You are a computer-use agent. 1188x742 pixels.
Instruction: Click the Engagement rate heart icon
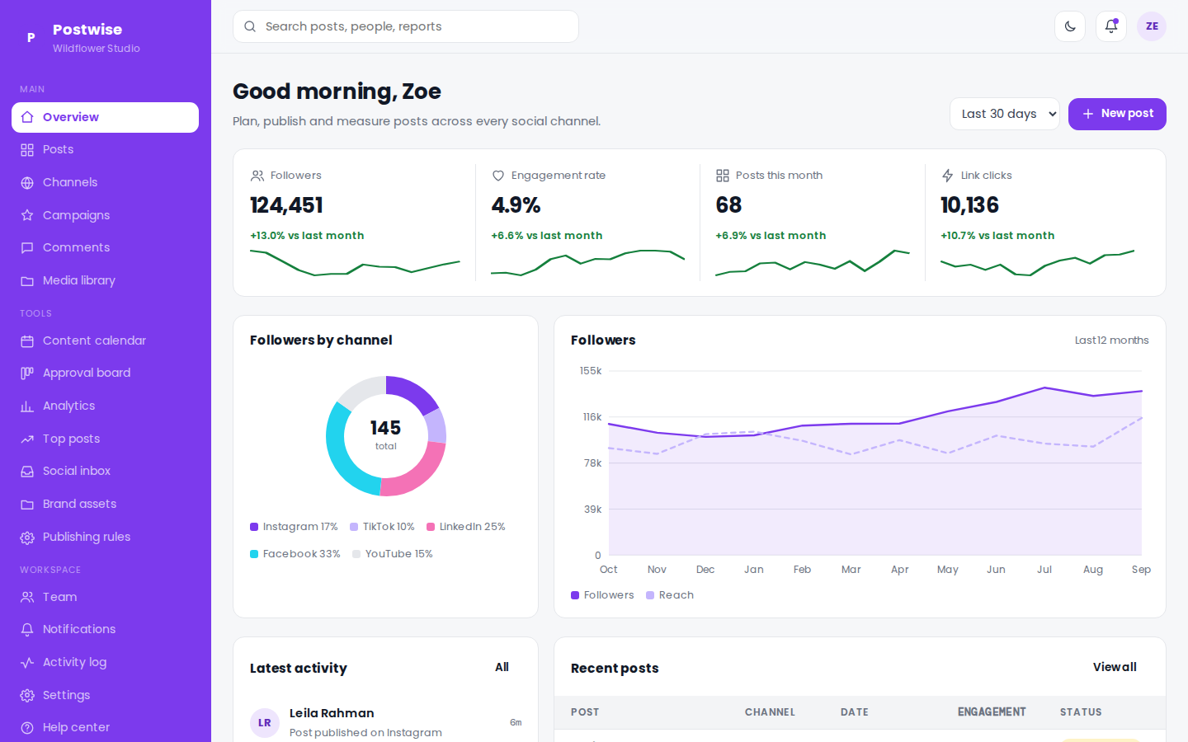tap(498, 176)
